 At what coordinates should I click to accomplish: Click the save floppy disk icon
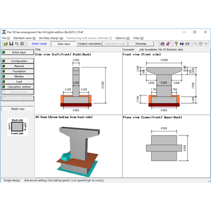[11, 44]
